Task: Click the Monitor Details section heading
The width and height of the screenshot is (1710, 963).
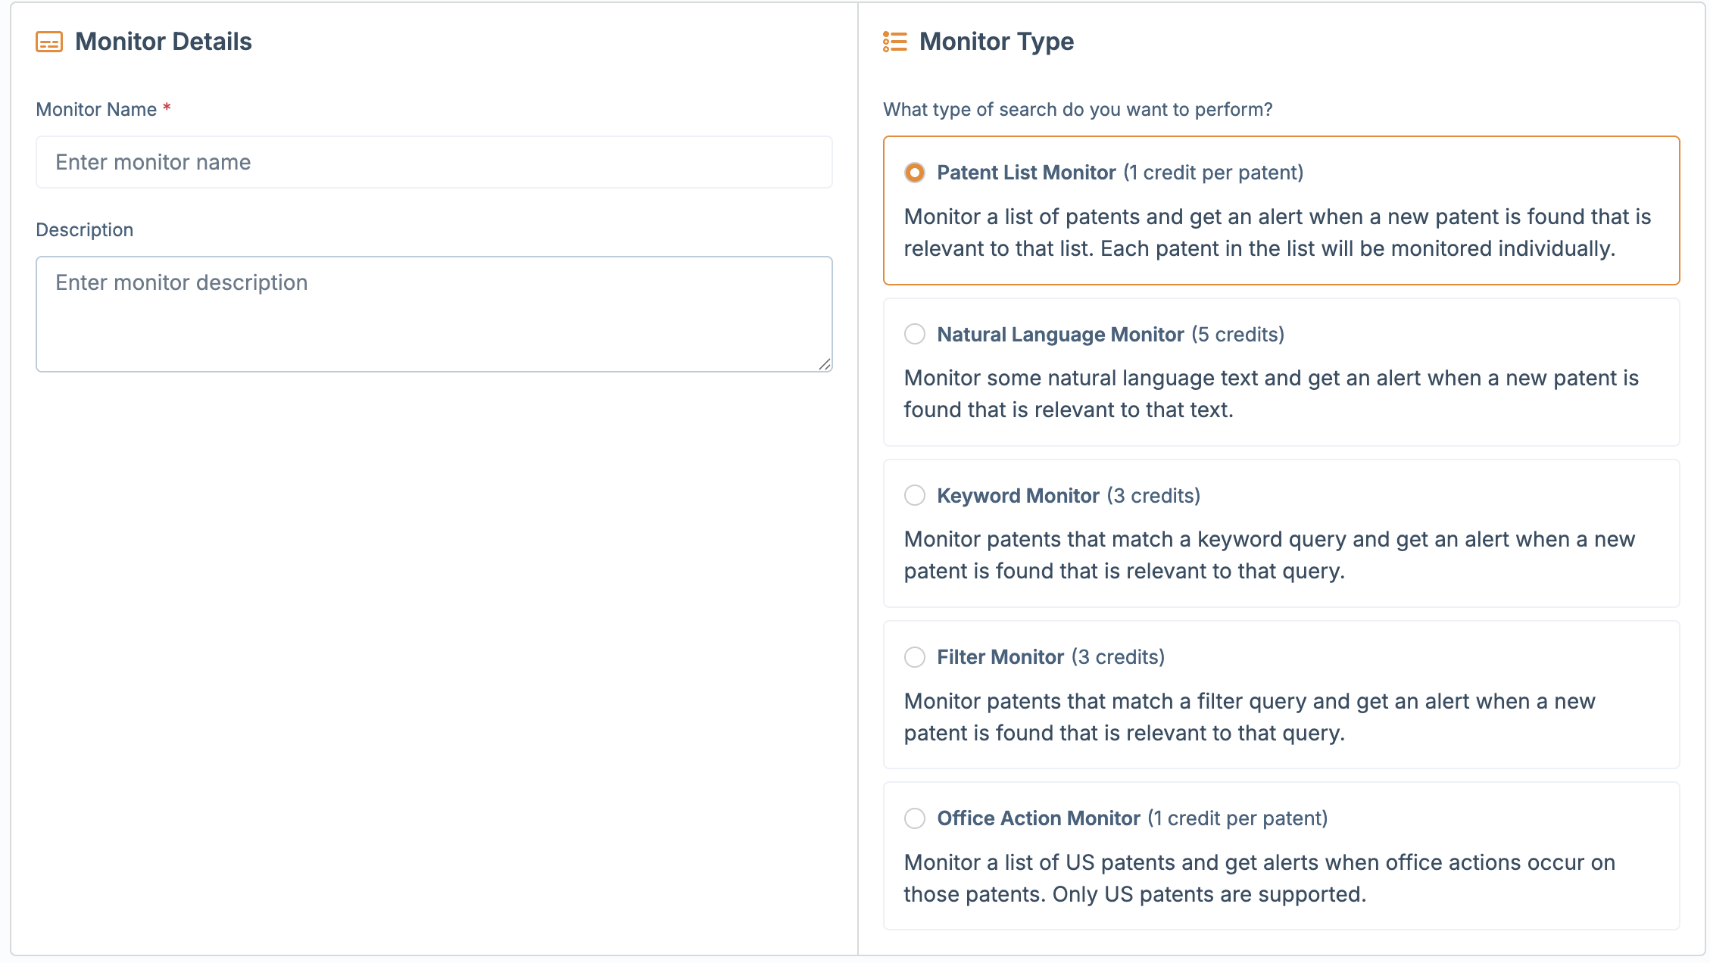Action: coord(163,42)
